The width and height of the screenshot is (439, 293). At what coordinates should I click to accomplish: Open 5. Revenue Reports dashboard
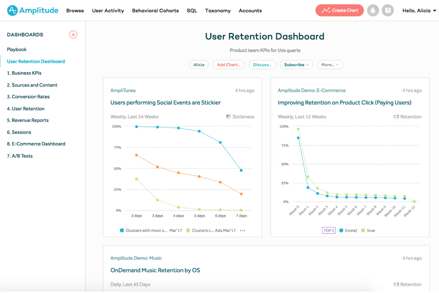point(28,120)
